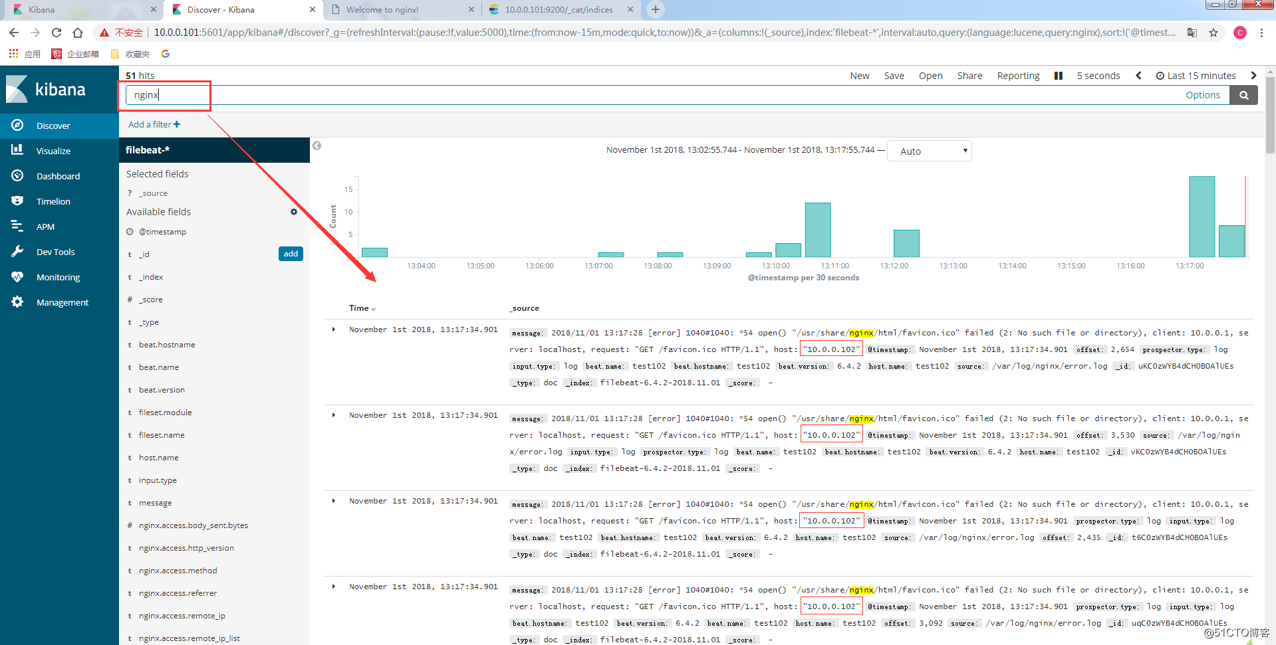This screenshot has width=1276, height=645.
Task: Bookmark this page with the star
Action: 1213,33
